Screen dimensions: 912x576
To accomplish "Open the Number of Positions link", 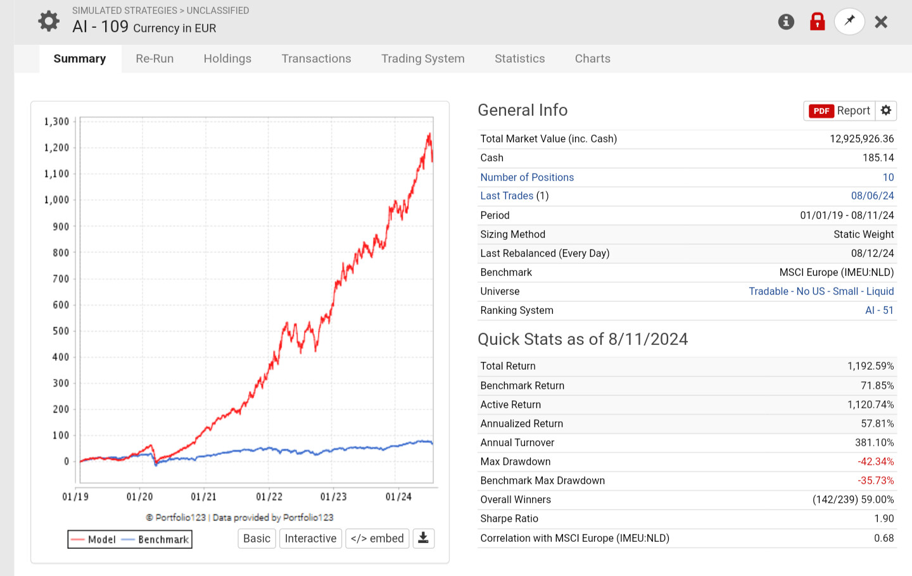I will (x=527, y=177).
